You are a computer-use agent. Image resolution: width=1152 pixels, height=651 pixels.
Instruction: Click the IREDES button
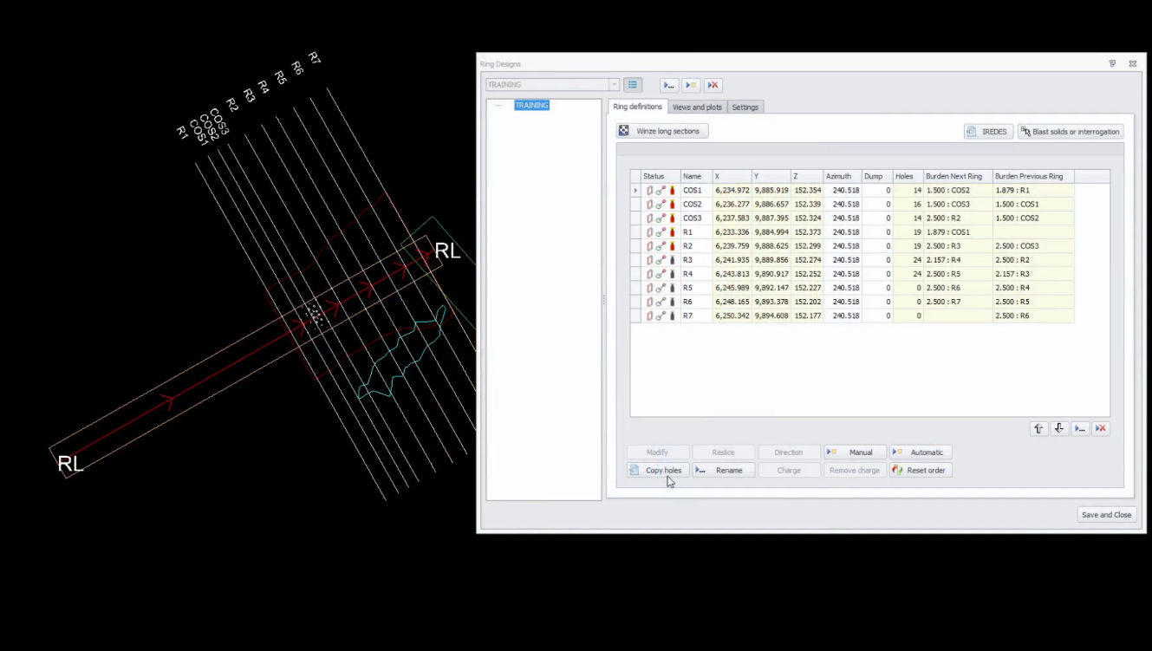point(988,132)
